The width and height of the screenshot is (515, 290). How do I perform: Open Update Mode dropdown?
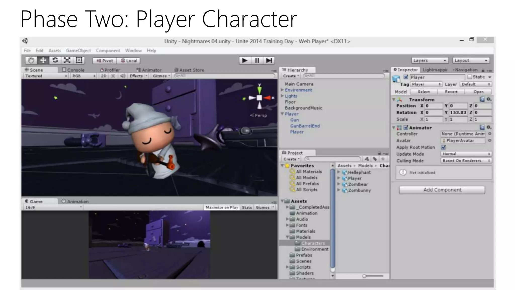[x=466, y=154]
